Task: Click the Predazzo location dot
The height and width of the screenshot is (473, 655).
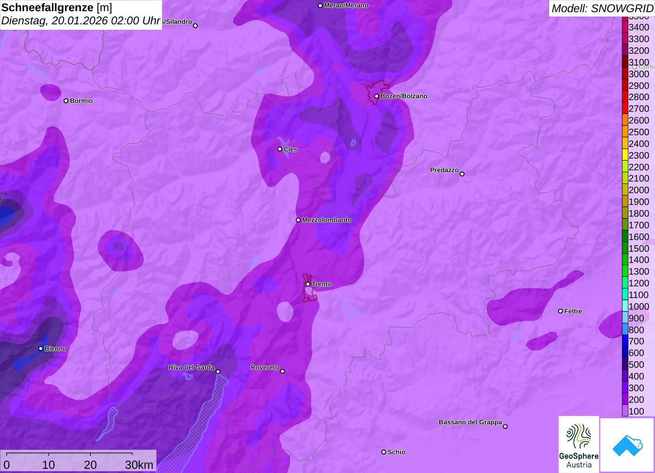Action: (x=462, y=174)
